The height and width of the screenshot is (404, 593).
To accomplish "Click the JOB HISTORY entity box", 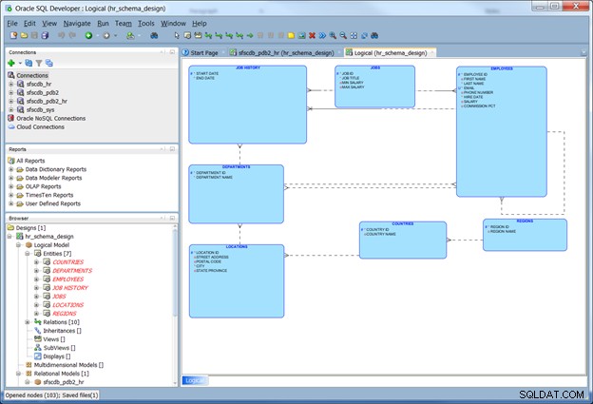I will pyautogui.click(x=248, y=105).
